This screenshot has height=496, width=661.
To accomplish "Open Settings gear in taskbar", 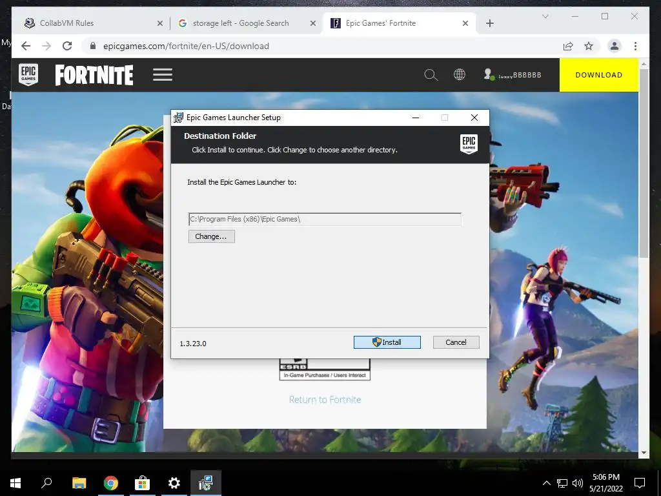I will coord(174,483).
